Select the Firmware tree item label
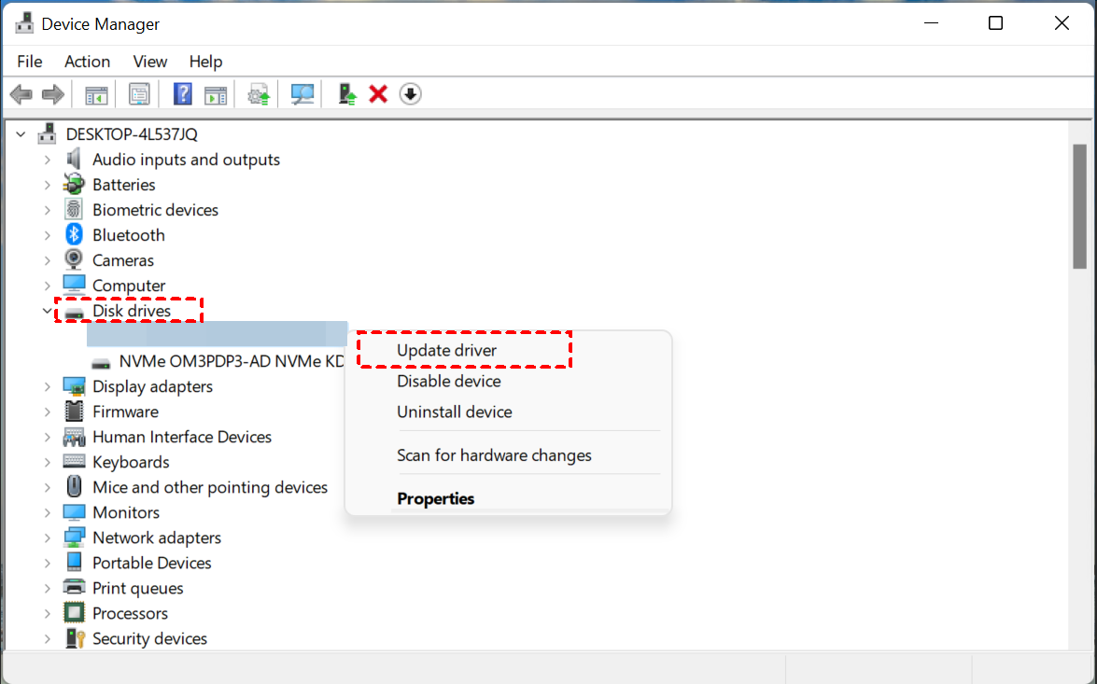Viewport: 1097px width, 684px height. coord(125,412)
